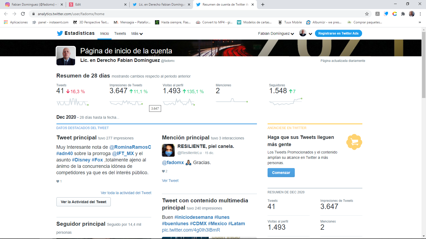This screenshot has width=426, height=239.
Task: Click the Mentions sparkline chart
Action: 232,100
